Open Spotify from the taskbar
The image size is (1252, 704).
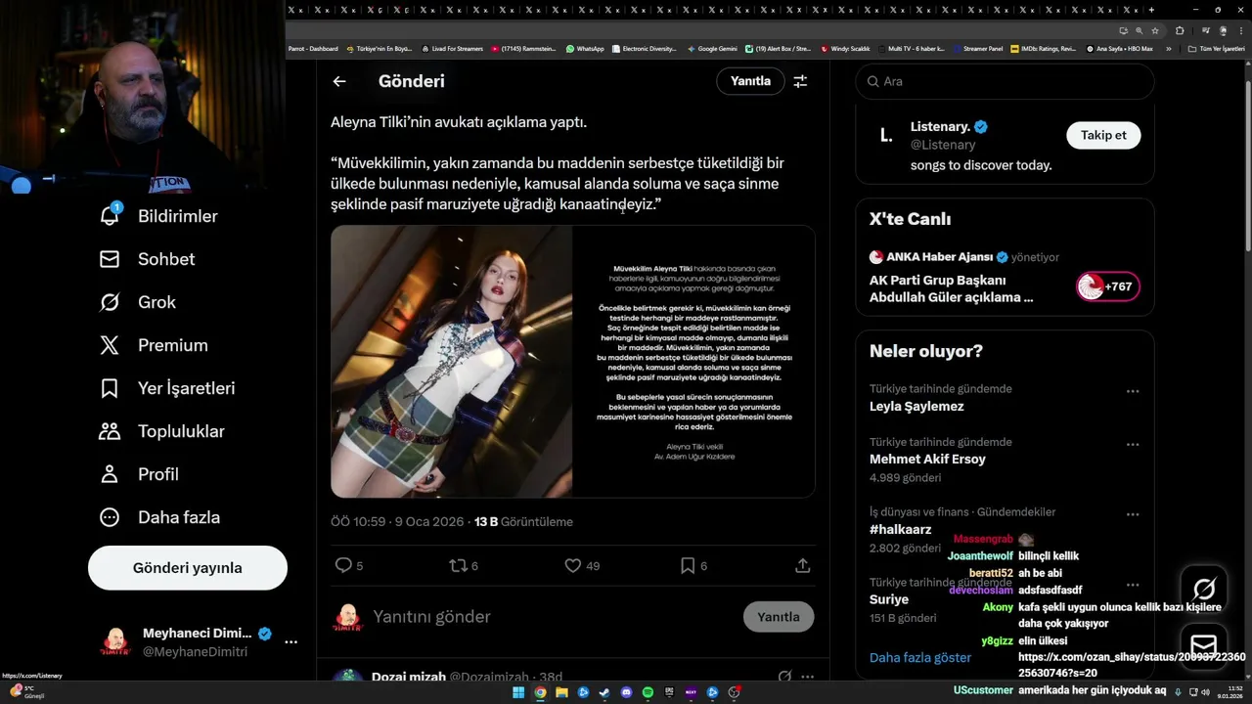(x=648, y=692)
